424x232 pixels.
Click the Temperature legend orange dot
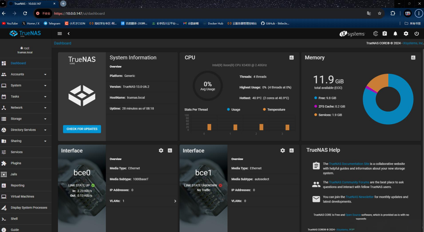pos(264,109)
